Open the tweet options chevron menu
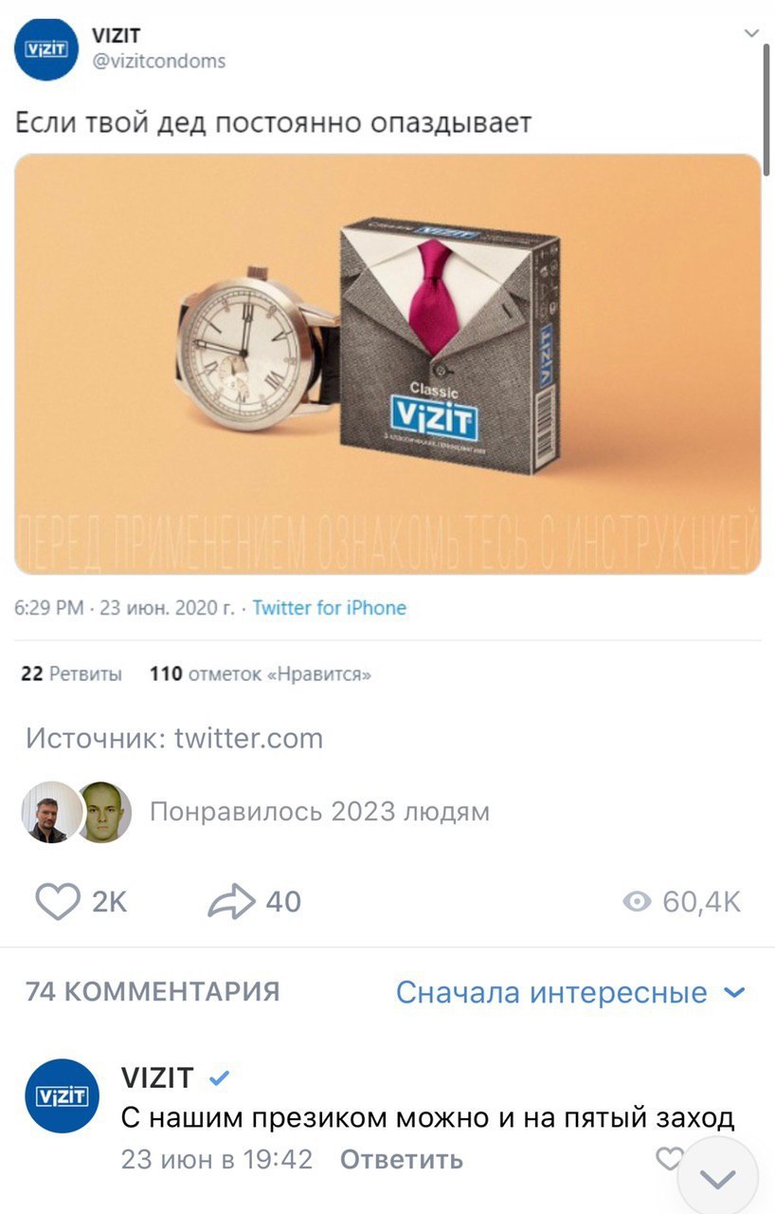The width and height of the screenshot is (775, 1214). [751, 33]
